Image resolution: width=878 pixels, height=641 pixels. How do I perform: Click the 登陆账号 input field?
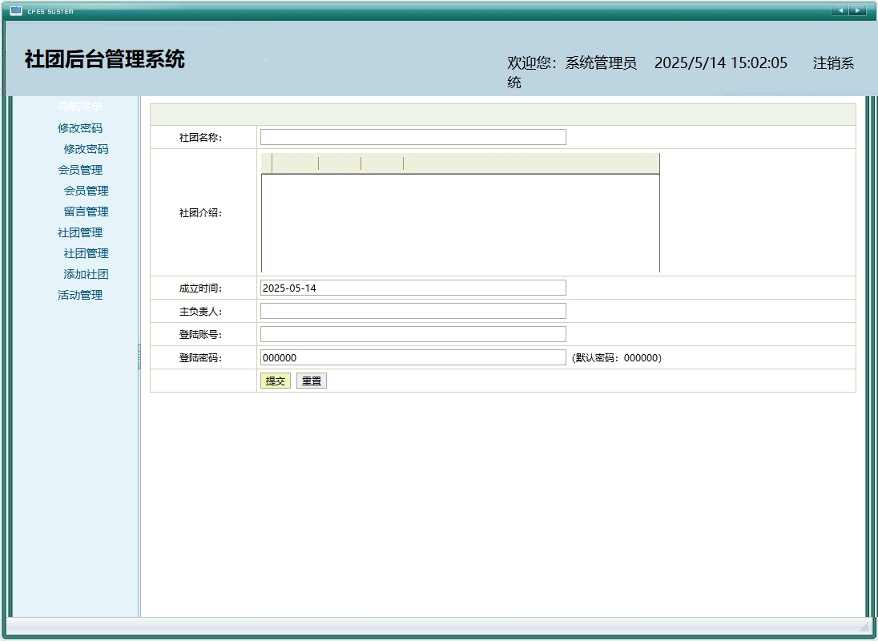[412, 333]
